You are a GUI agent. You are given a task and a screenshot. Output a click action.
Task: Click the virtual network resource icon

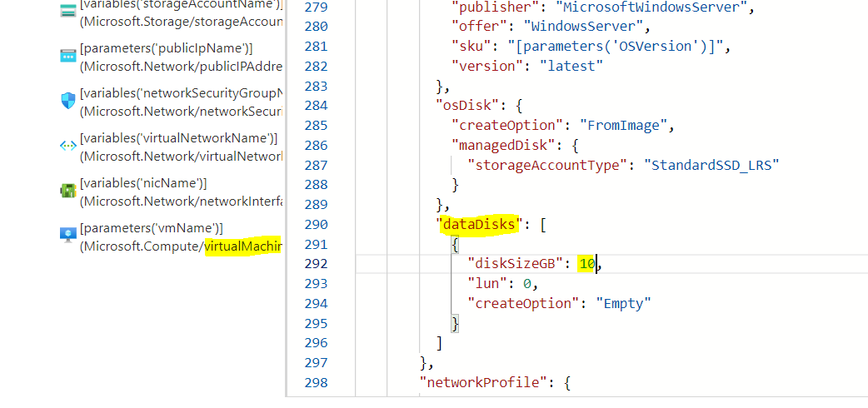pos(68,146)
